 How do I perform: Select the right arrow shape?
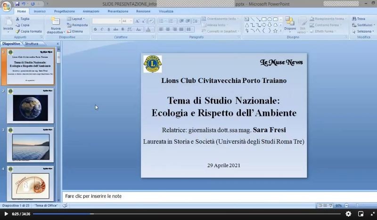click(264, 25)
